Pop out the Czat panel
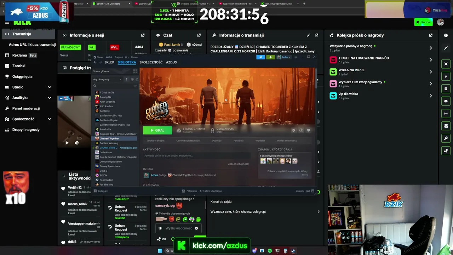This screenshot has height=255, width=453. (199, 35)
